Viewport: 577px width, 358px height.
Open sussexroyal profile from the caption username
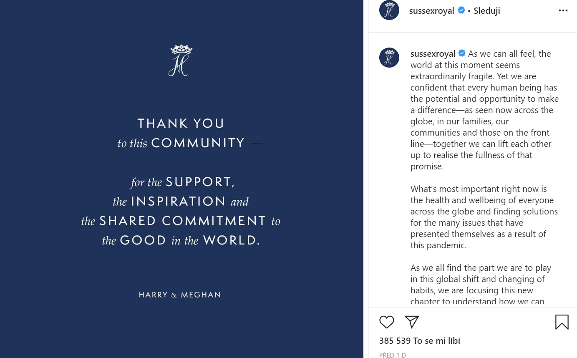(433, 54)
